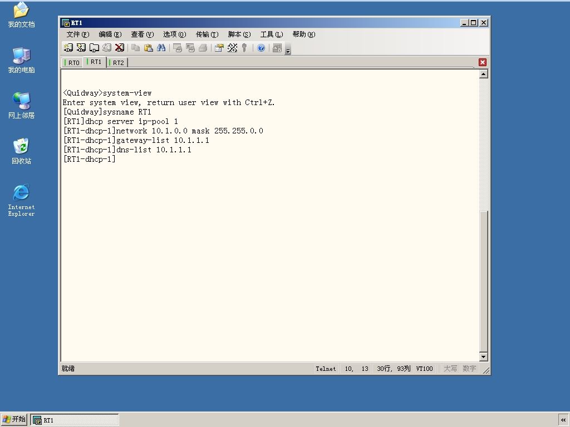The height and width of the screenshot is (427, 570).
Task: Open the 文件(F) menu
Action: 78,34
